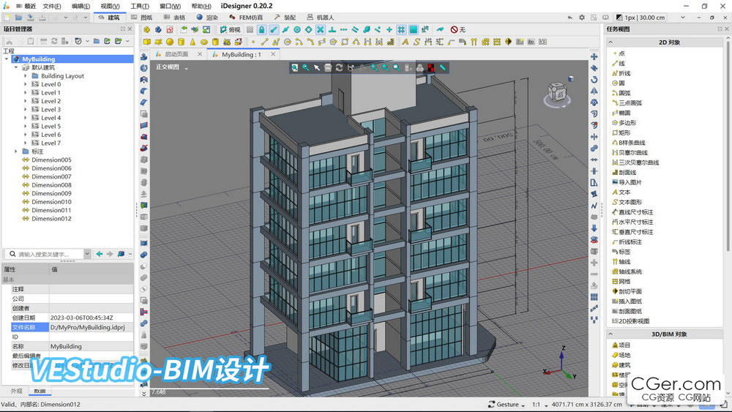
Task: Open the 工具(T) menu
Action: pos(140,6)
